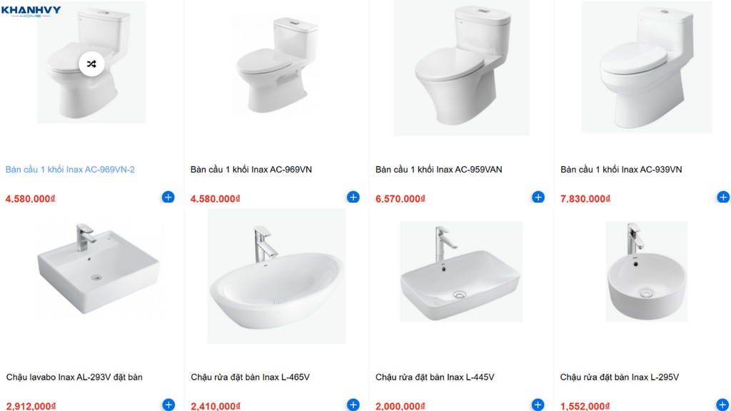731x411 pixels.
Task: Open Chậu rửa đặt bàn Inax L-465V link
Action: (250, 377)
